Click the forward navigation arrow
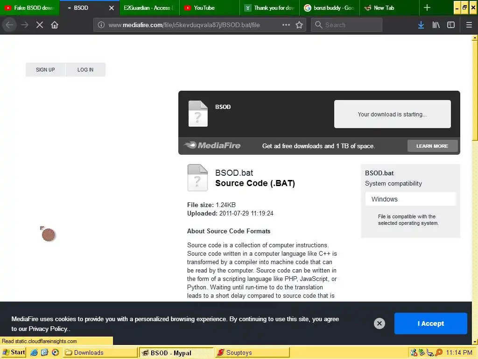Screen dimensions: 478x359 pyautogui.click(x=25, y=25)
